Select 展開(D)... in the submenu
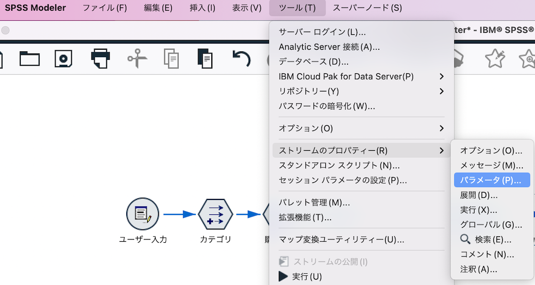This screenshot has width=535, height=285. click(492, 195)
